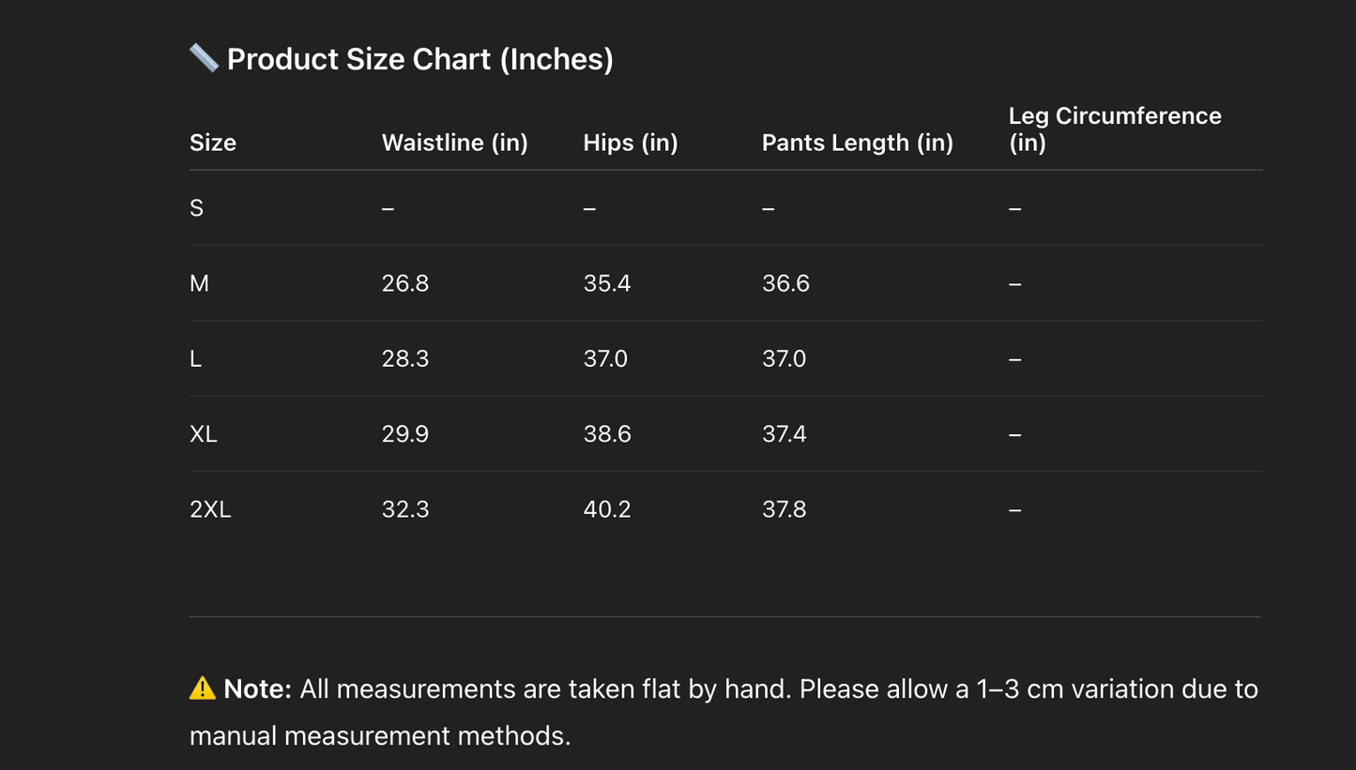Click the Hips (in) column header
Viewport: 1356px width, 770px height.
[x=630, y=143]
